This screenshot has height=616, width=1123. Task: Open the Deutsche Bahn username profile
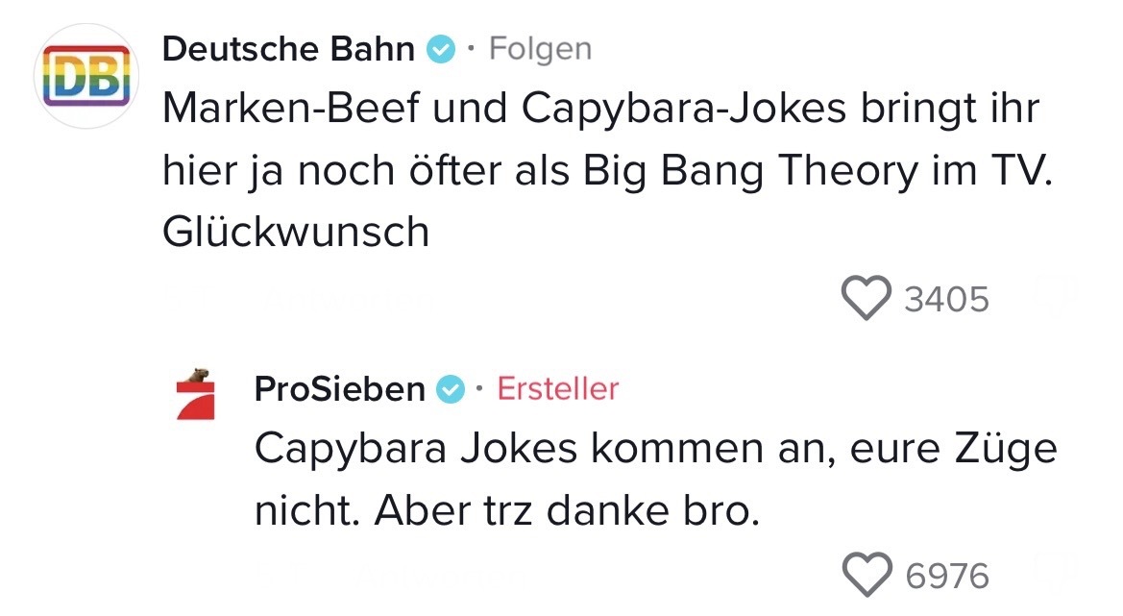pos(288,48)
